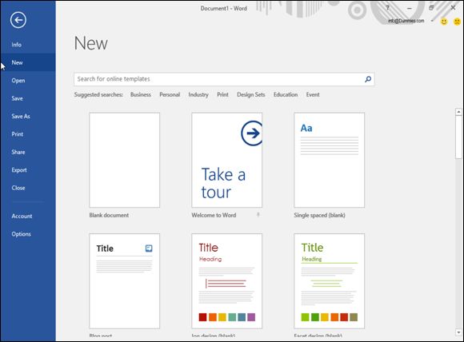Select the Single spaced (blank) template
The image size is (464, 342).
[x=330, y=160]
